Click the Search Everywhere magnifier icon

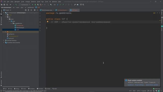[x=83, y=5]
